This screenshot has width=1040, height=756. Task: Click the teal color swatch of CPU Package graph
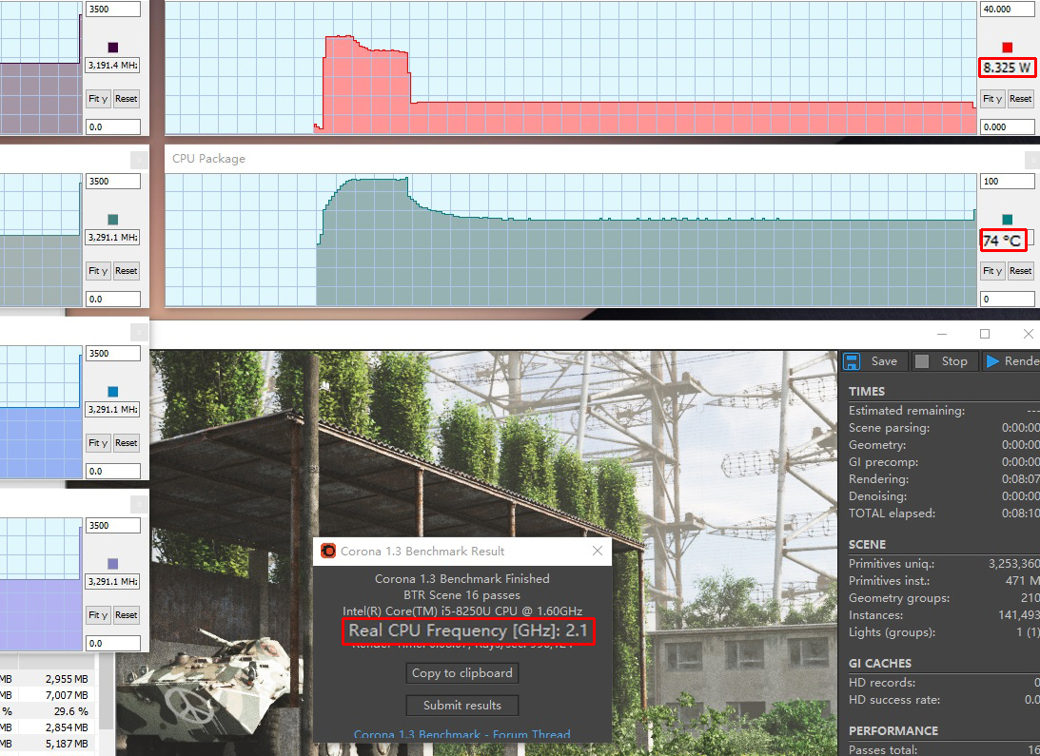click(1007, 220)
